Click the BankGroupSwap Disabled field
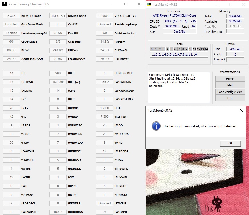The width and height of the screenshot is (249, 215). click(105, 24)
